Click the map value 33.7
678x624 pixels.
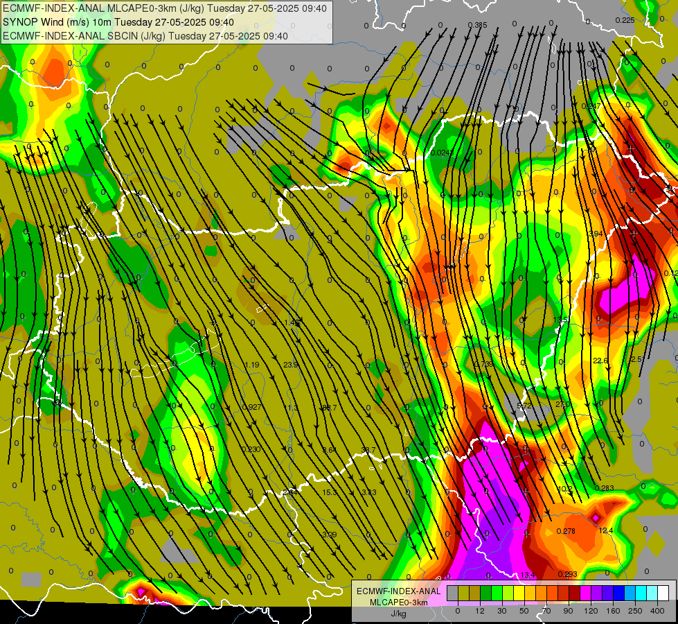tap(368, 451)
